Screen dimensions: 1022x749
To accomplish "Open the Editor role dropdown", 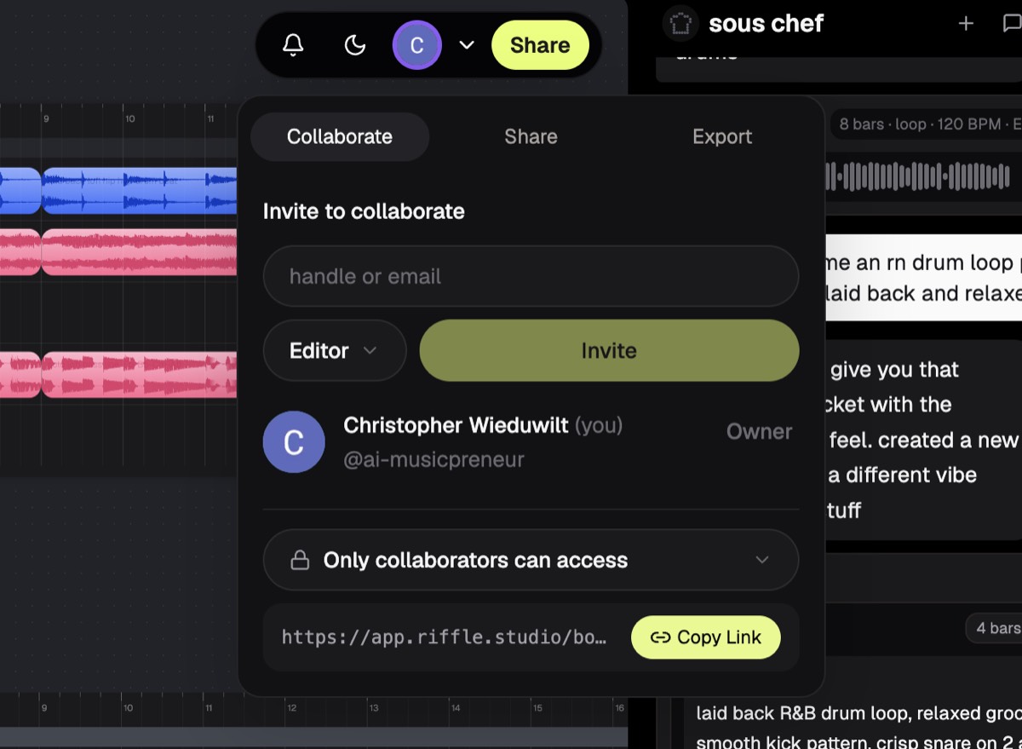I will [335, 350].
